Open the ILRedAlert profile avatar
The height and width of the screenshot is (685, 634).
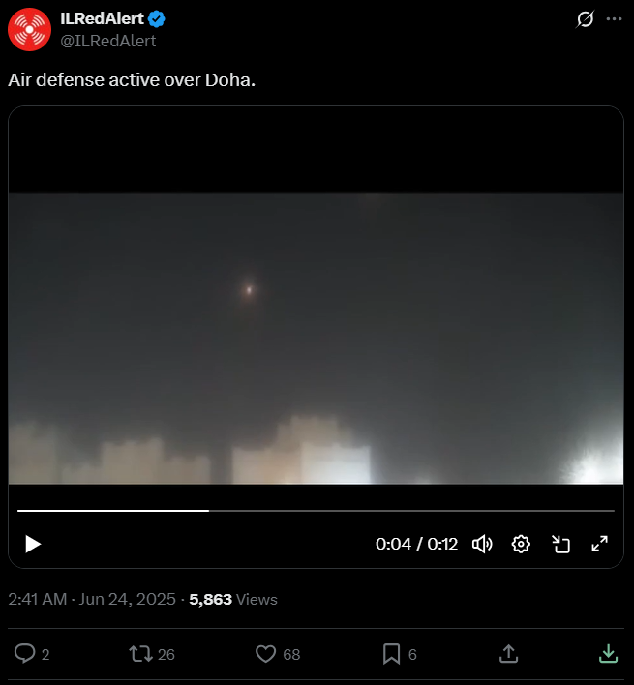pyautogui.click(x=29, y=29)
